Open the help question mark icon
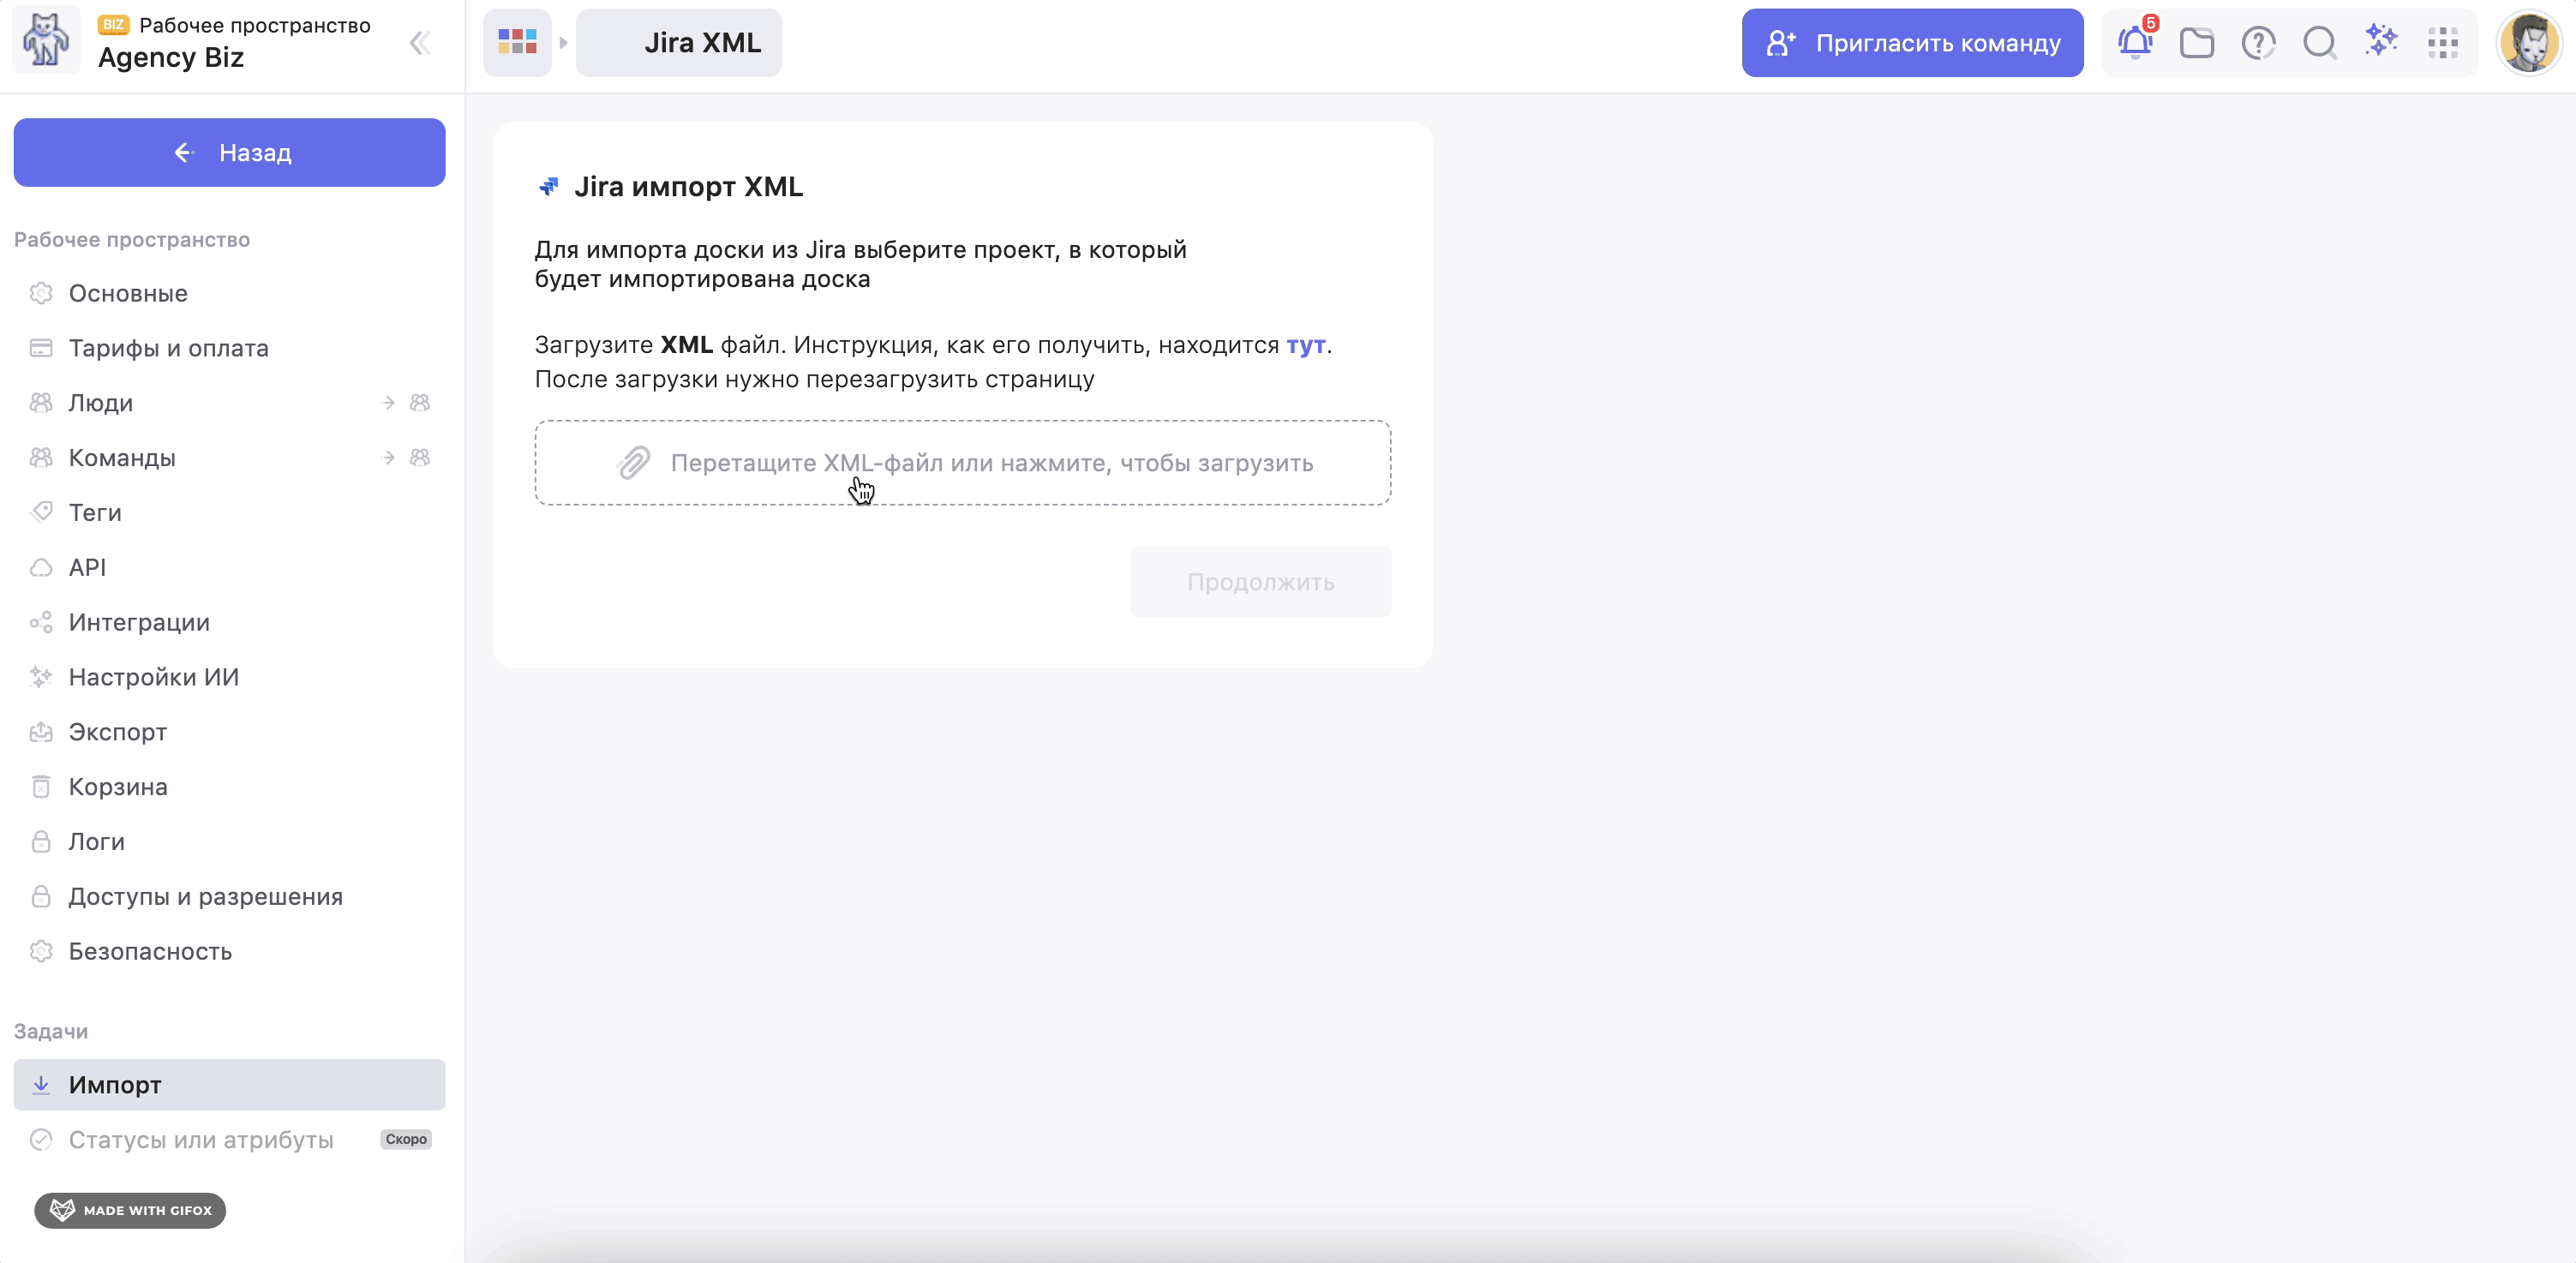 click(x=2258, y=43)
